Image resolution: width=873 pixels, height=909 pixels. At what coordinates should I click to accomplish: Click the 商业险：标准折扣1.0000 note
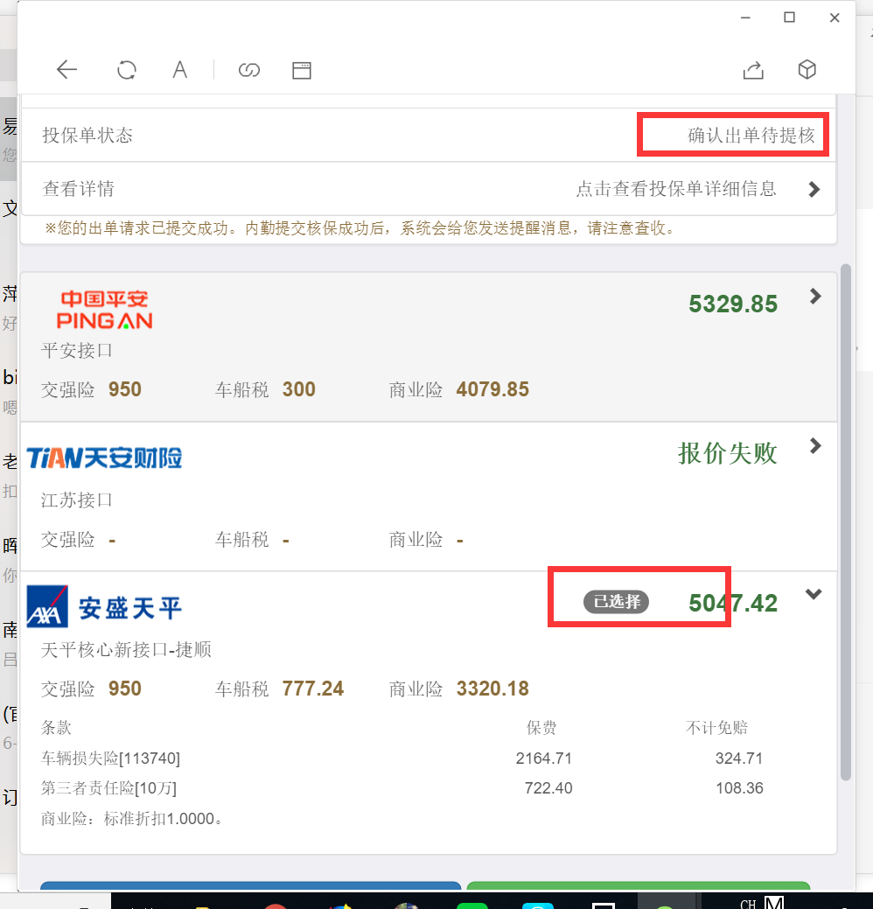click(132, 819)
